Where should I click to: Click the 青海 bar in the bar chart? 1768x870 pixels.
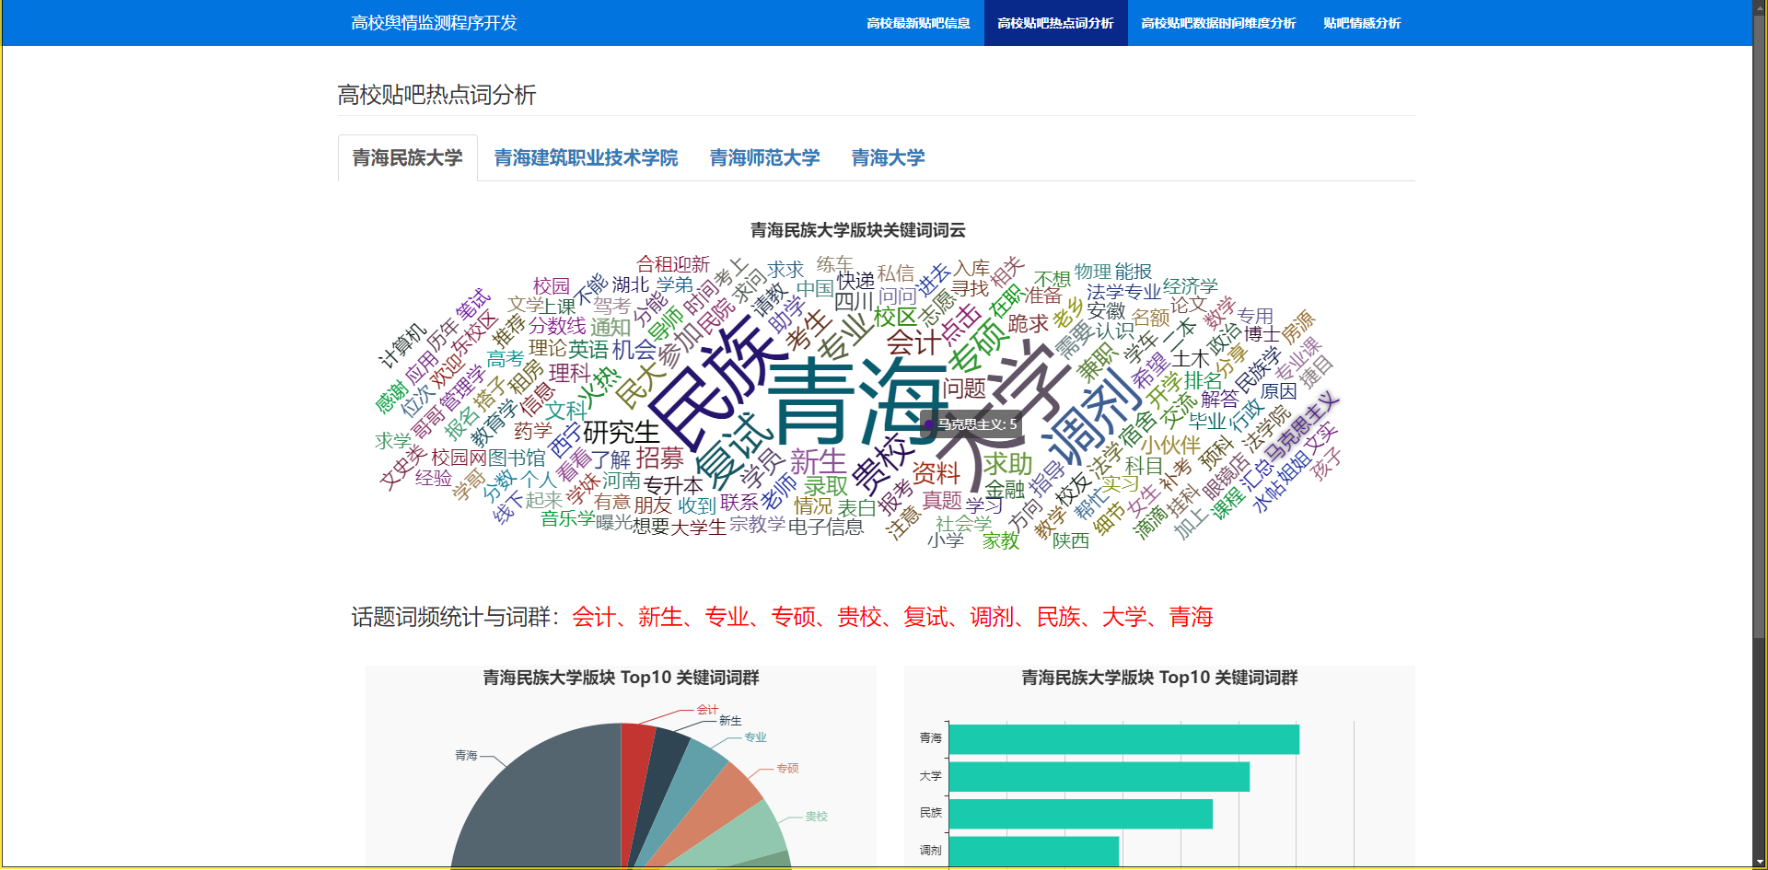(x=1124, y=739)
